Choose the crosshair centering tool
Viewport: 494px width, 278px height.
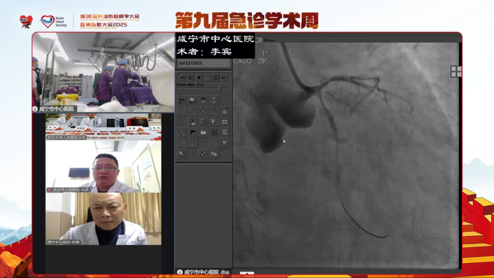coord(203,111)
